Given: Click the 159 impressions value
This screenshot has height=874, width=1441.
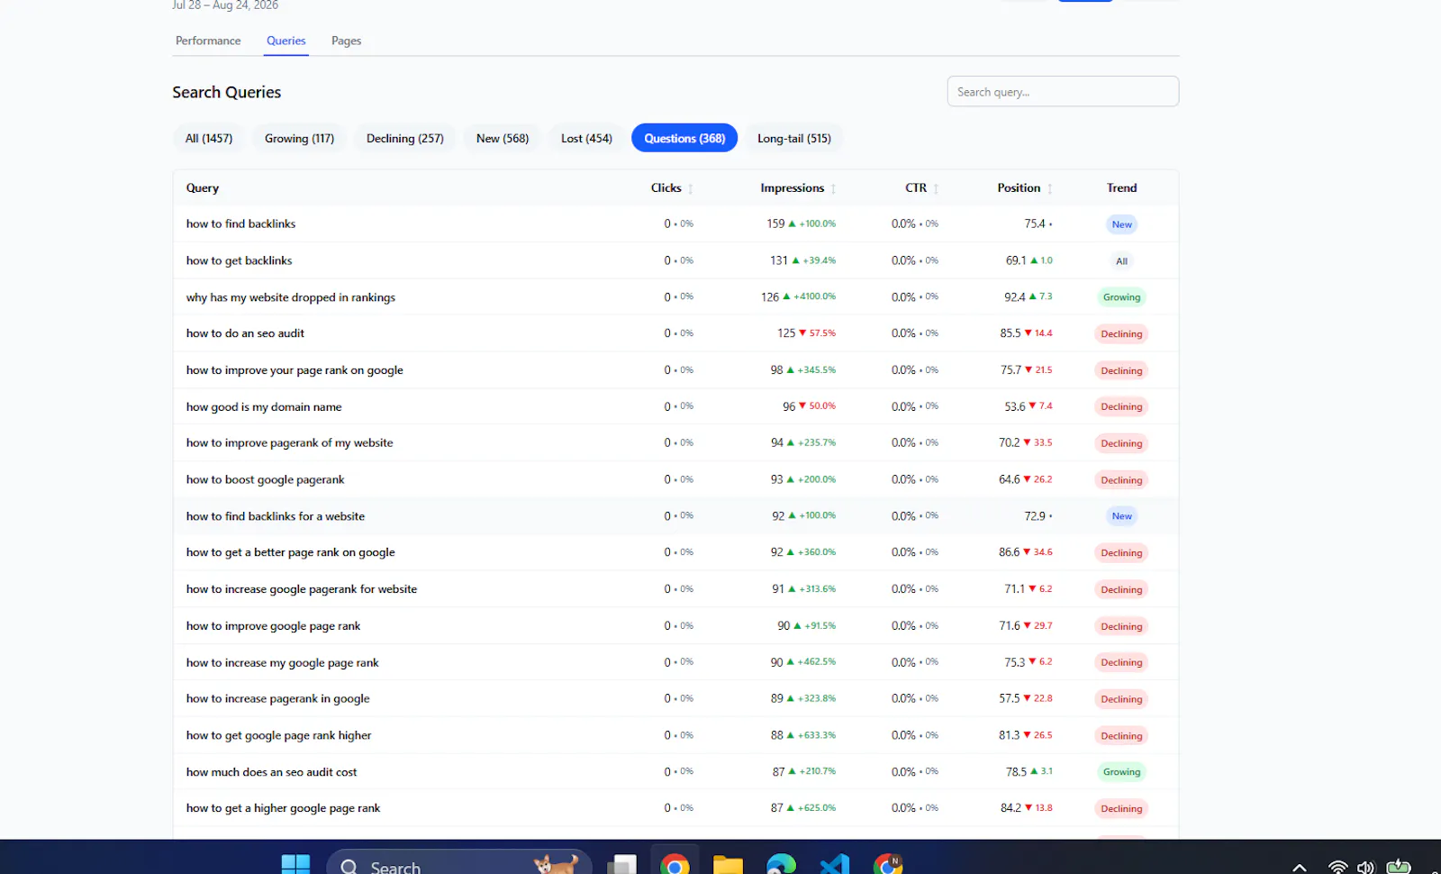Looking at the screenshot, I should pyautogui.click(x=775, y=223).
